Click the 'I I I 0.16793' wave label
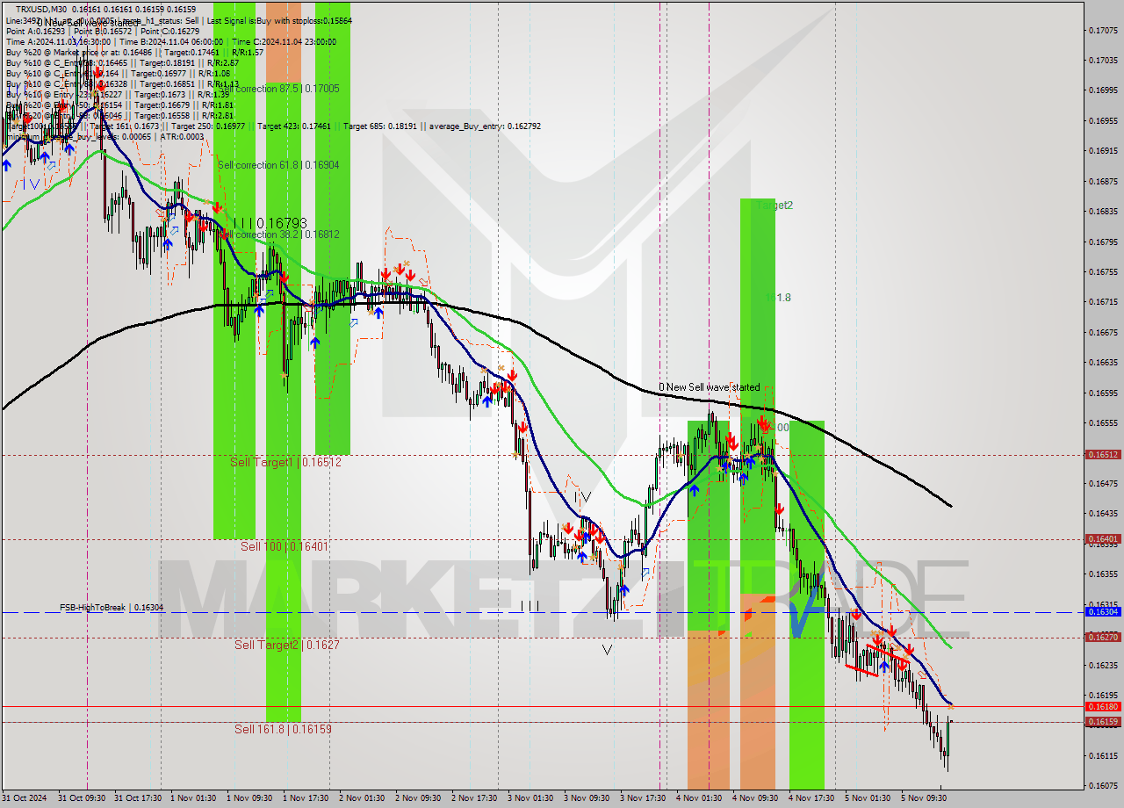 tap(270, 223)
